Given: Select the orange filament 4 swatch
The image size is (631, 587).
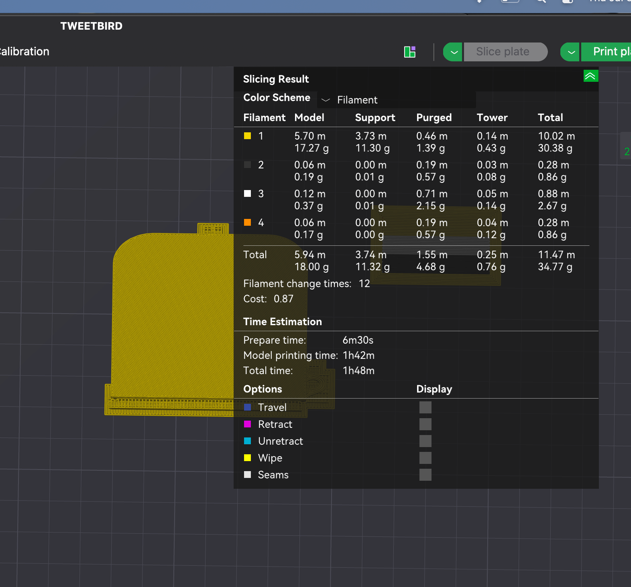Looking at the screenshot, I should pyautogui.click(x=248, y=223).
